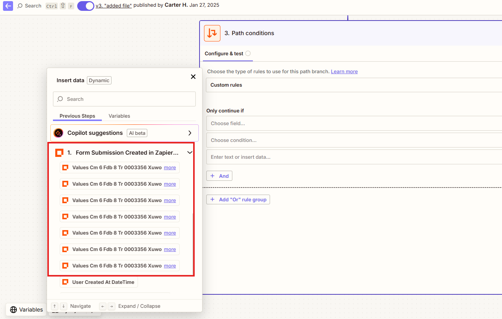Click the publish date Jan 27, 2025

pos(204,5)
